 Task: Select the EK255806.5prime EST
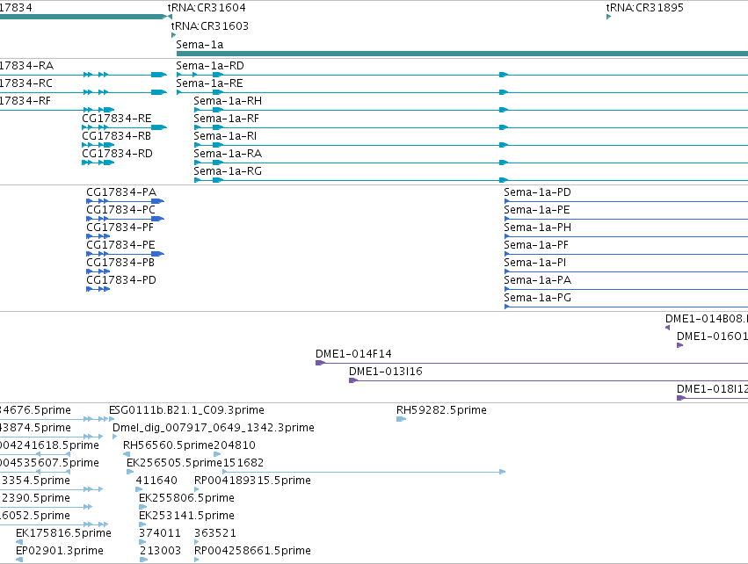pos(186,498)
